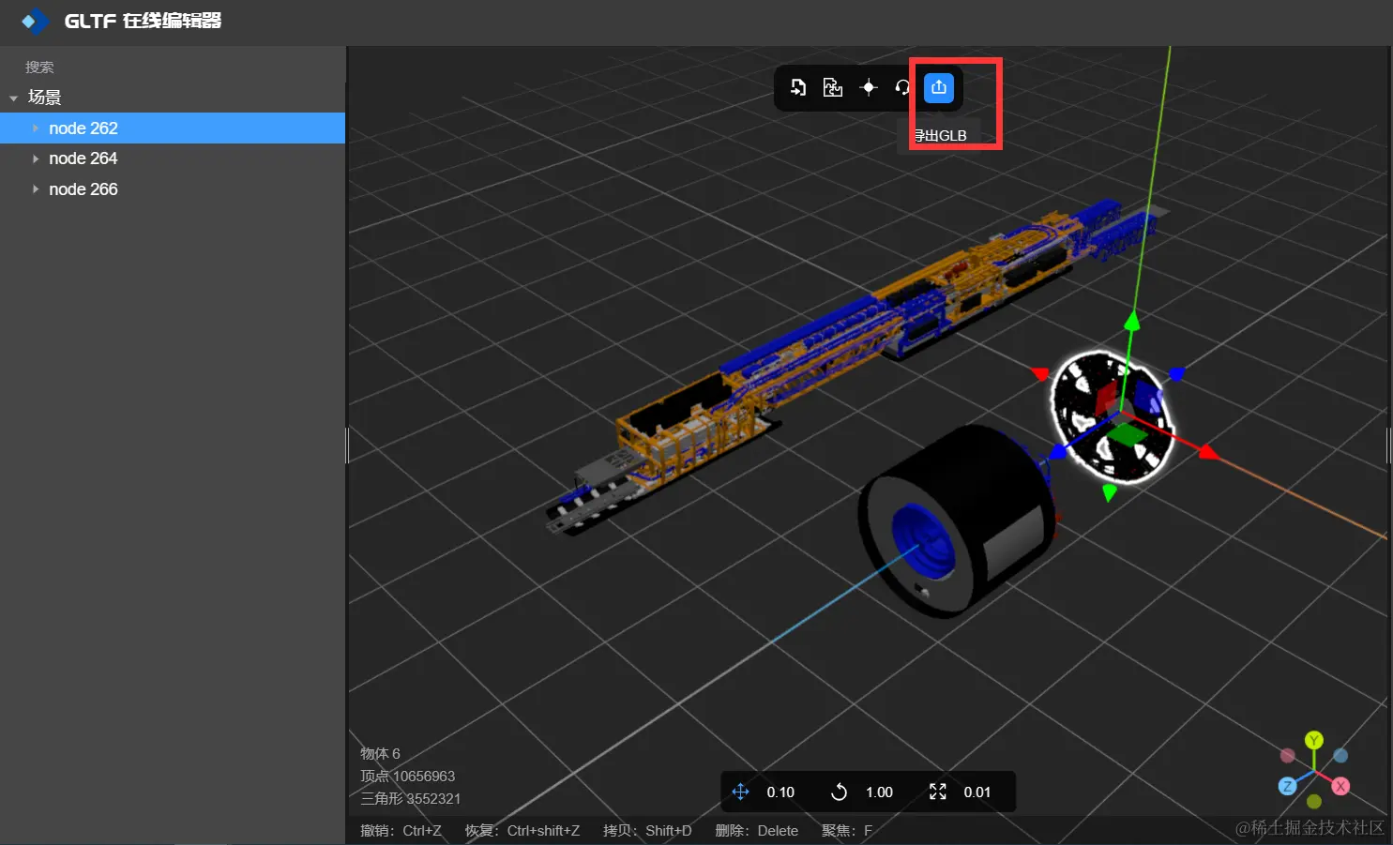Export the model with the blue export GLB button
Image resolution: width=1393 pixels, height=845 pixels.
[x=939, y=87]
